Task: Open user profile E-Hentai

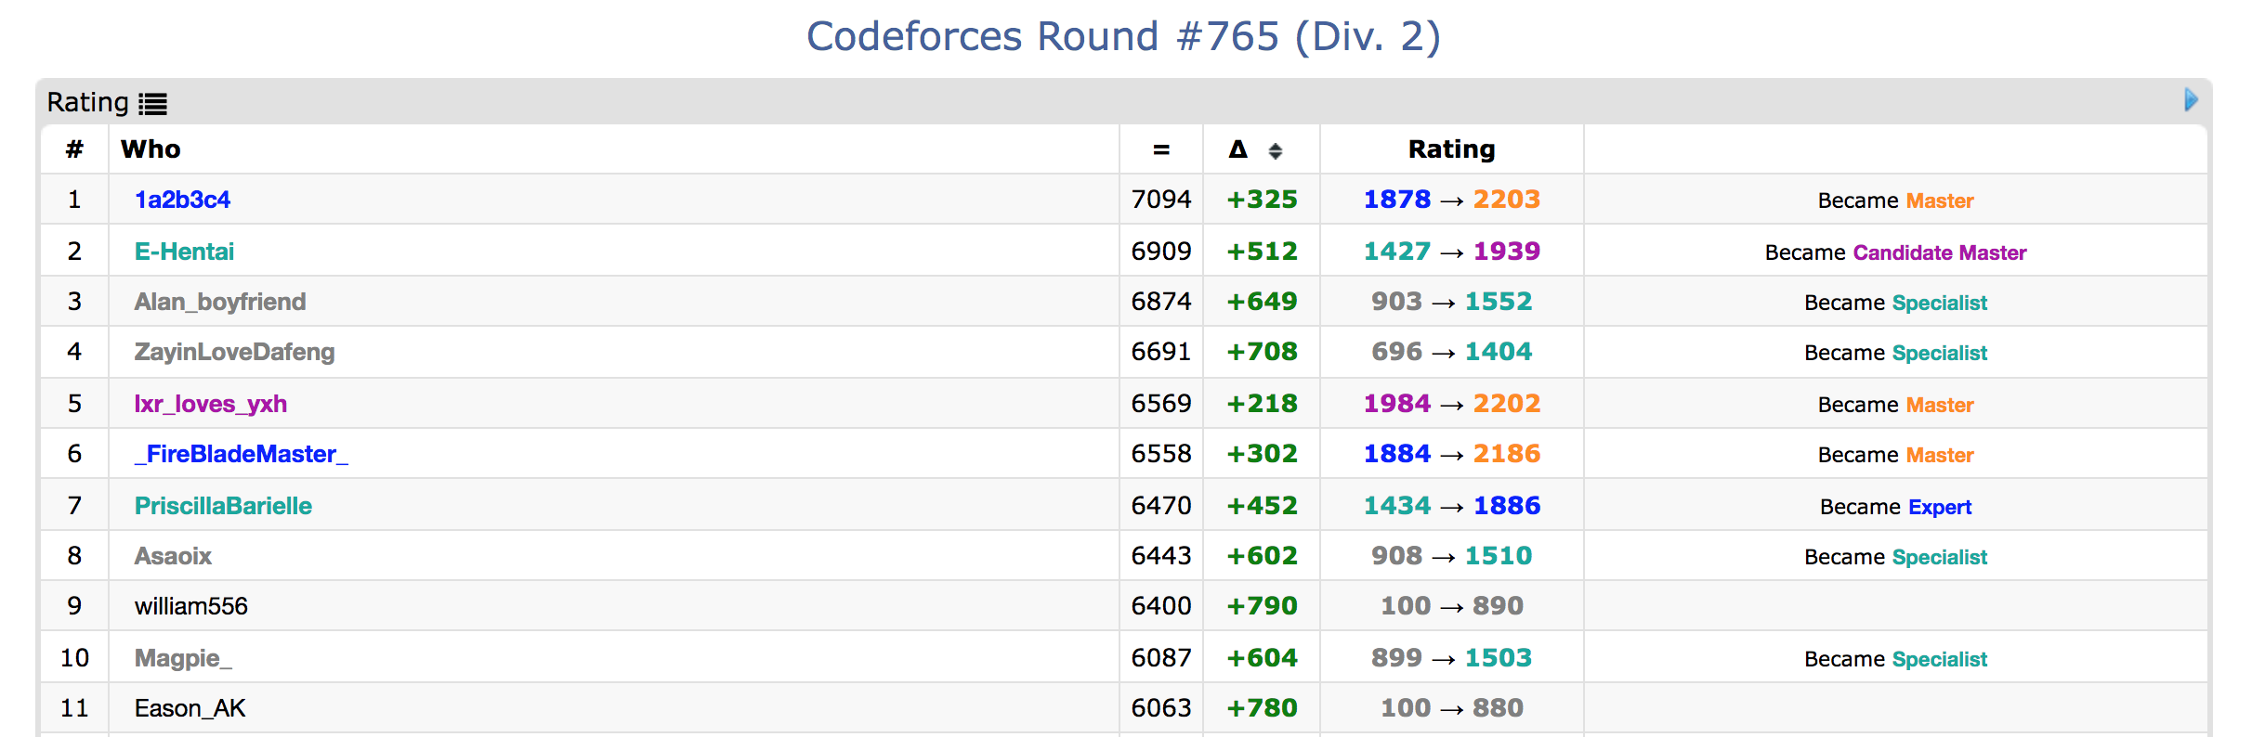Action: [x=184, y=252]
